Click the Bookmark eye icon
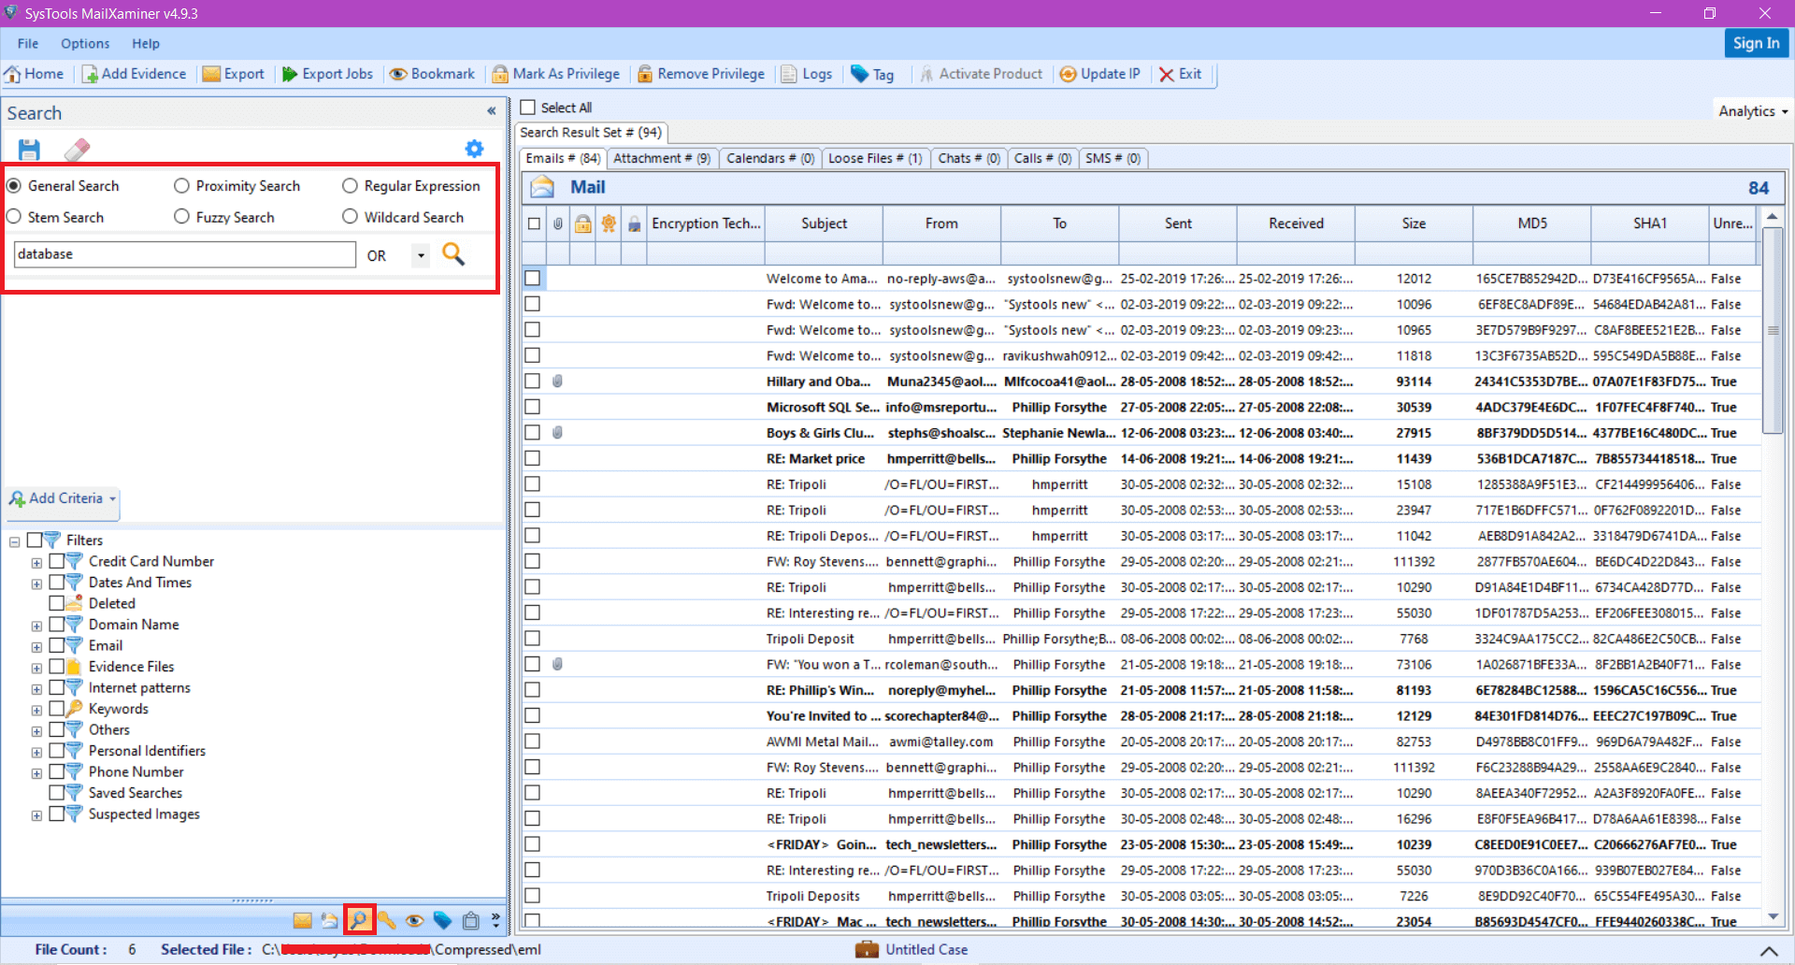 coord(398,74)
